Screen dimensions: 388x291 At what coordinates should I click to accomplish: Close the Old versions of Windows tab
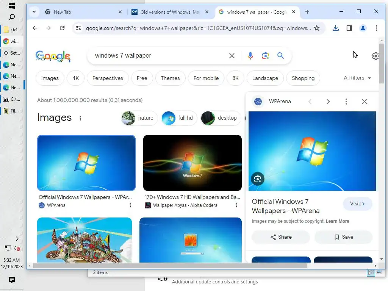coord(207,12)
